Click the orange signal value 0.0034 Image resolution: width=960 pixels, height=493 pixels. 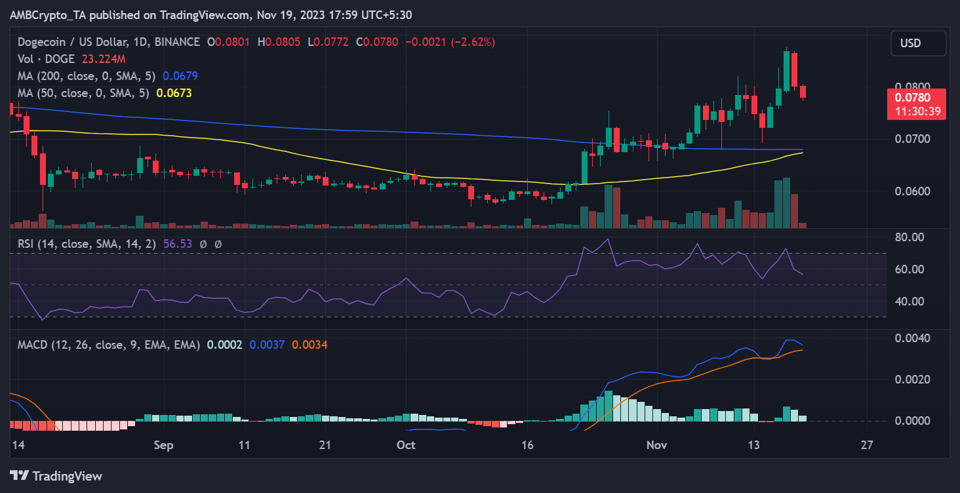point(310,344)
